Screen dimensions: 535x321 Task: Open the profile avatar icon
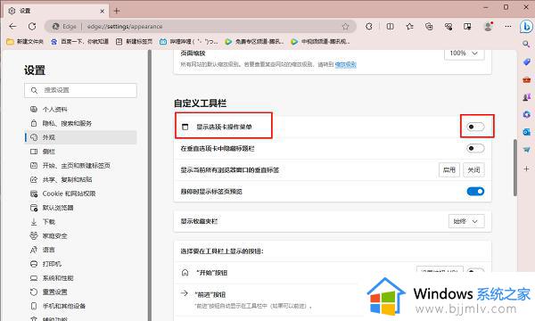coord(489,26)
